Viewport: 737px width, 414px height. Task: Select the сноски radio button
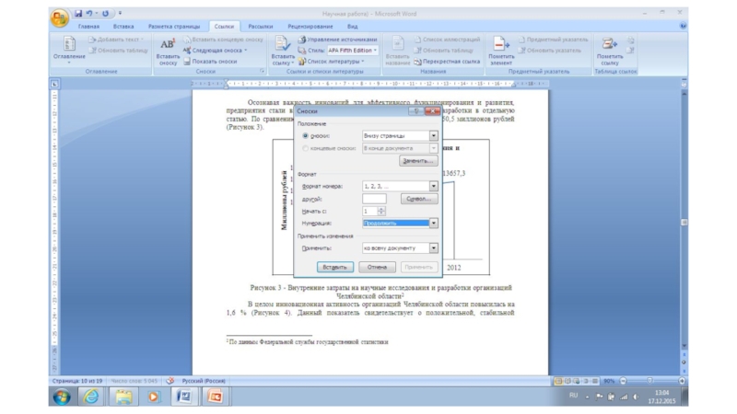click(306, 135)
